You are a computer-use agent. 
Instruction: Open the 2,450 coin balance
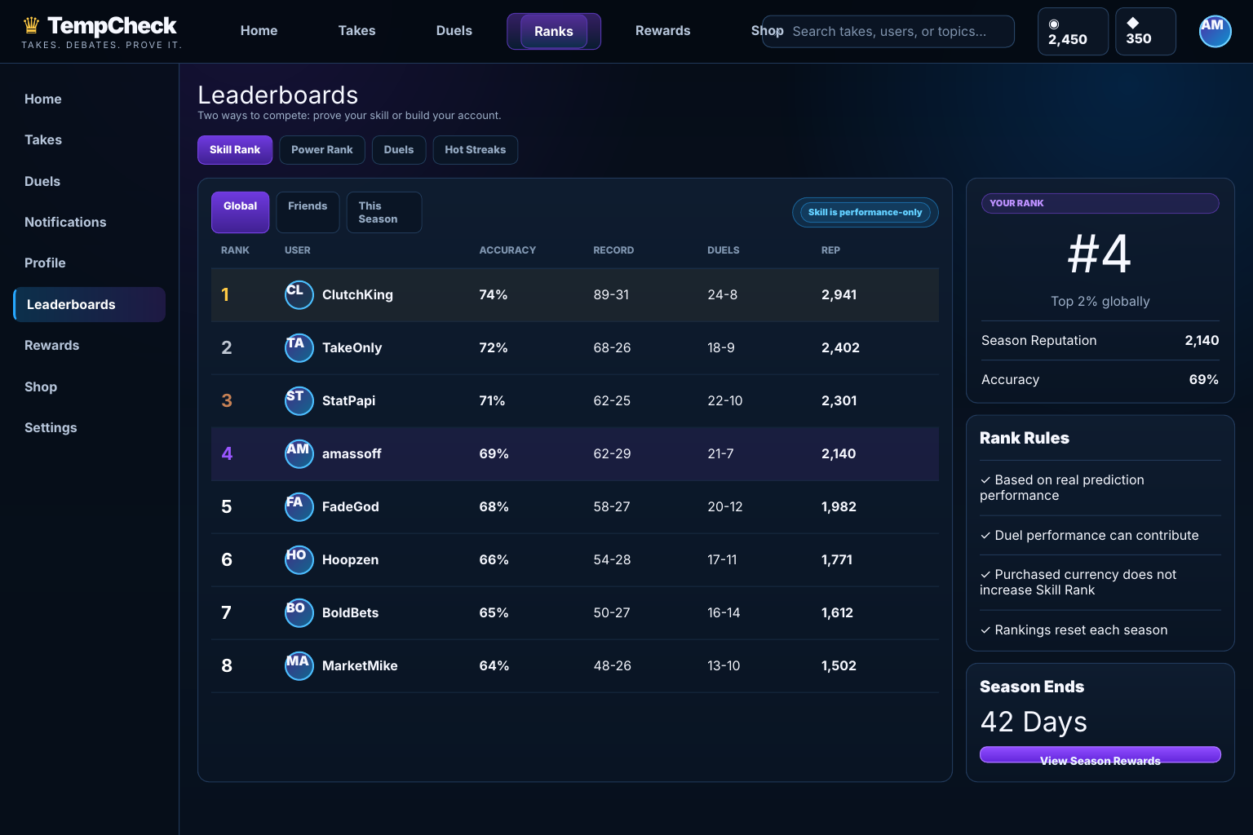tap(1073, 31)
